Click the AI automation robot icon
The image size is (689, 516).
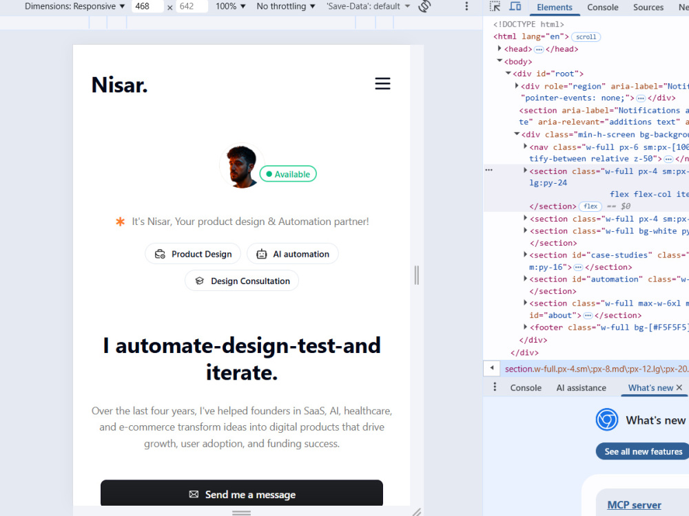261,254
